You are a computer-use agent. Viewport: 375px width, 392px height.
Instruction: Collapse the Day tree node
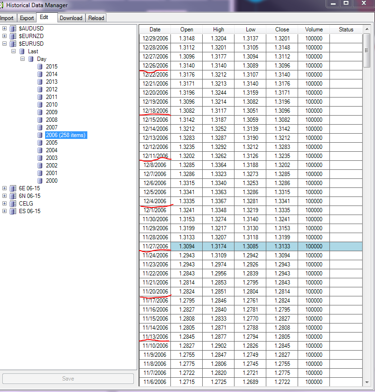tap(22, 59)
